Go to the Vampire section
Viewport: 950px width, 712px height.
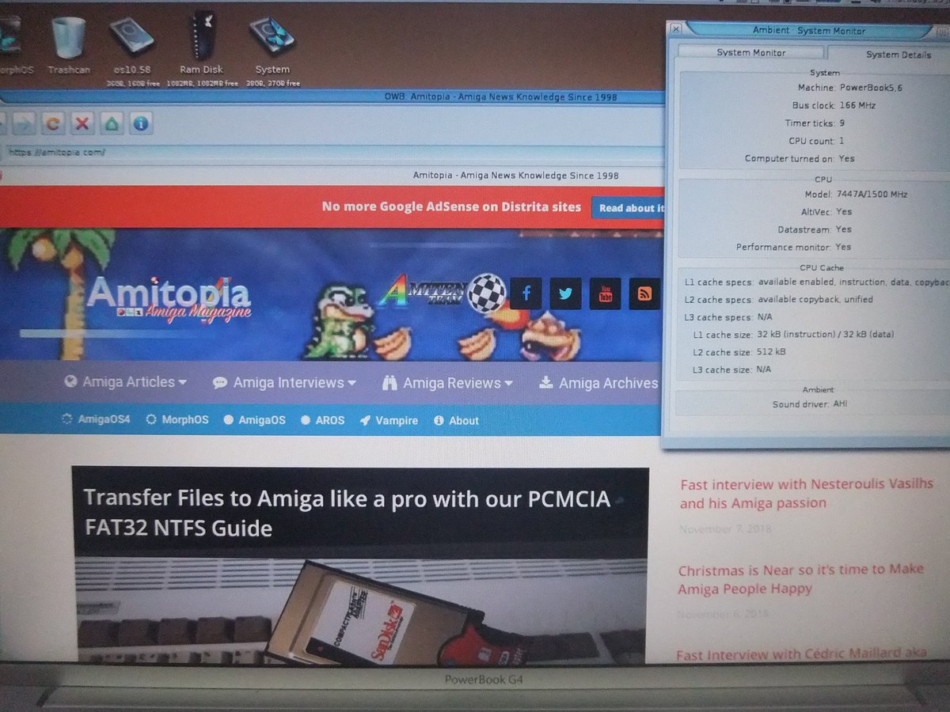[389, 420]
